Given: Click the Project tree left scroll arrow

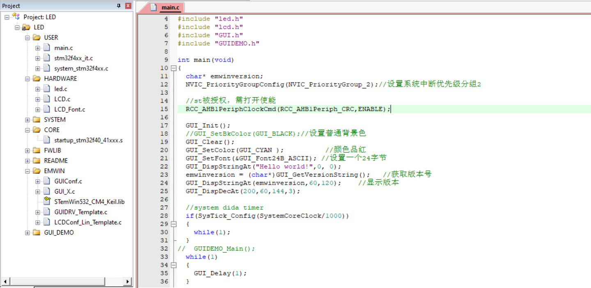Looking at the screenshot, I should click(x=5, y=281).
